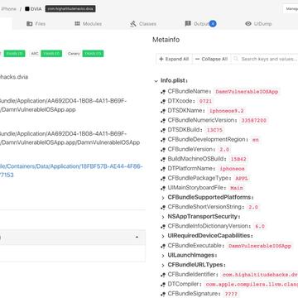298x298 pixels.
Task: Click the value 6.0
Action: [x=260, y=226]
